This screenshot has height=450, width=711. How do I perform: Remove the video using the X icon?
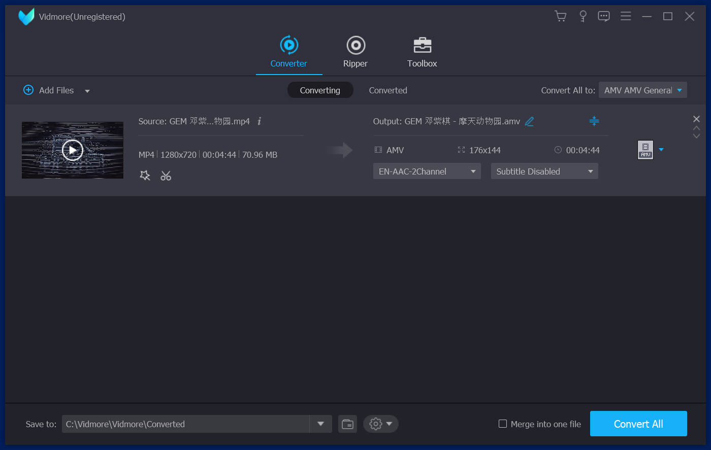pos(696,119)
